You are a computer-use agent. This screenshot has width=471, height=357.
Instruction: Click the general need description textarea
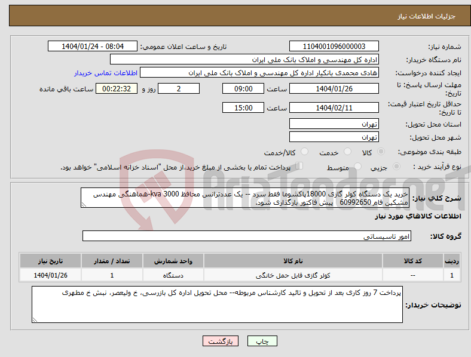pyautogui.click(x=245, y=198)
